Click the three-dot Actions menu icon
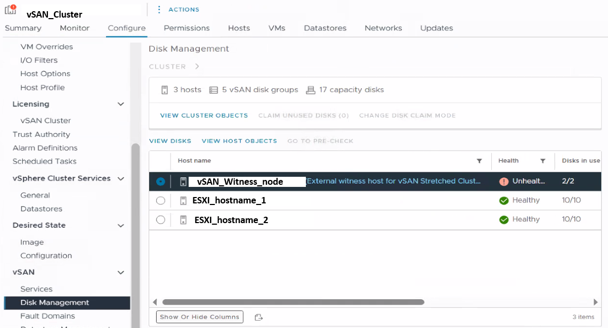 [x=159, y=10]
